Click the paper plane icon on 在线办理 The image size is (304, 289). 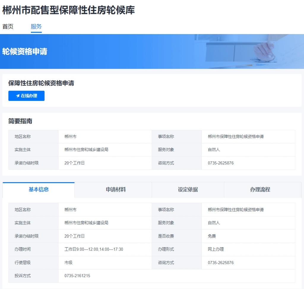[x=18, y=96]
